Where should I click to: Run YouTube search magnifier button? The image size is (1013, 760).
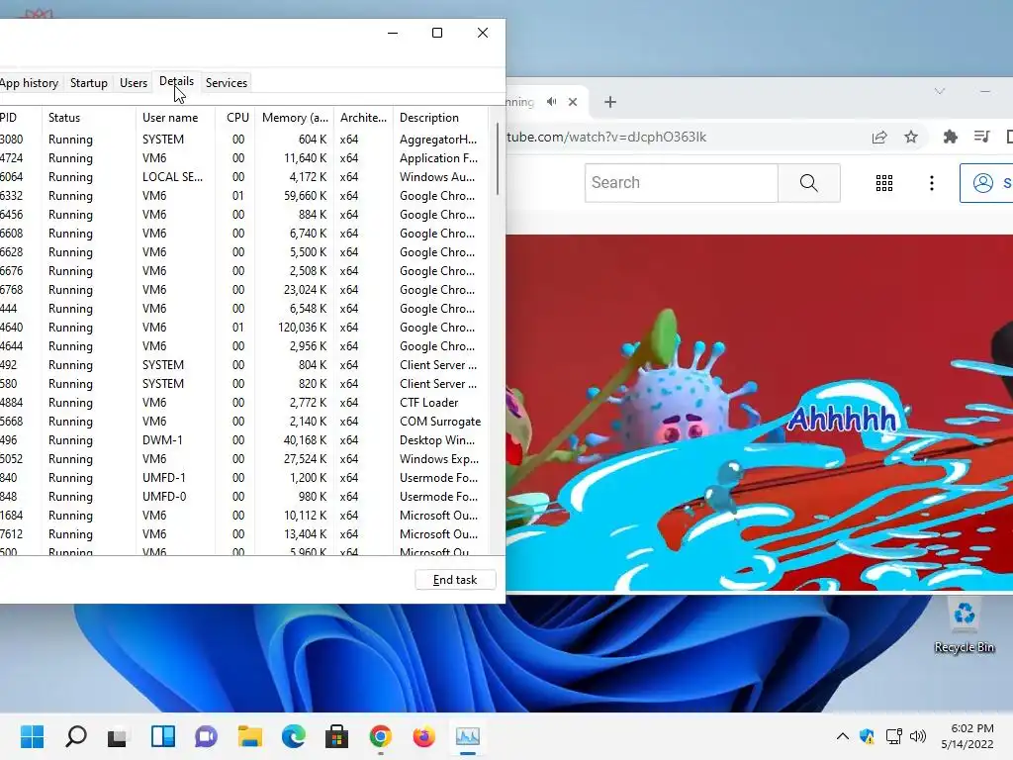pyautogui.click(x=809, y=183)
